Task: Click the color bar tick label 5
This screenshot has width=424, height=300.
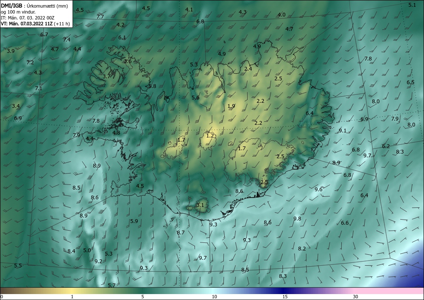Action: tap(142, 297)
